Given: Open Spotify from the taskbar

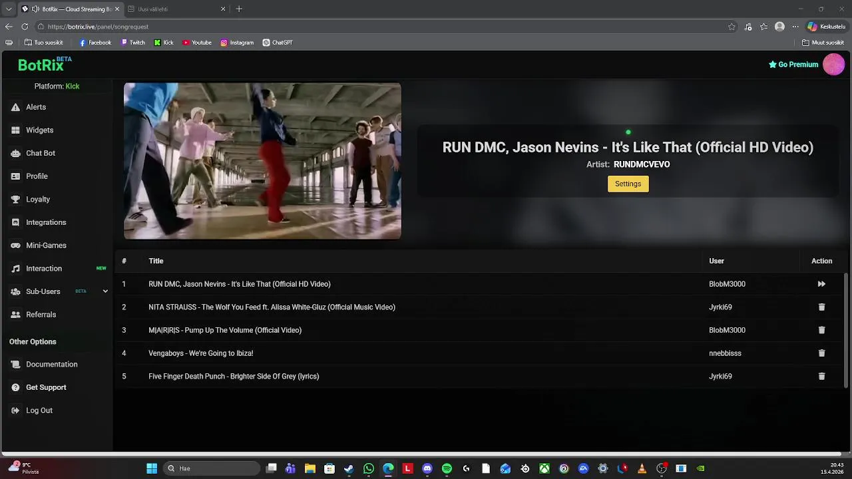Looking at the screenshot, I should pos(447,468).
